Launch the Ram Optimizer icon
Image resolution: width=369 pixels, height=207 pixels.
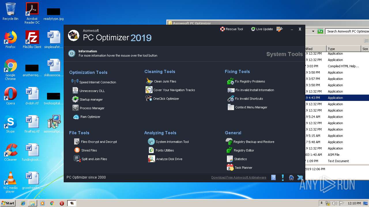[x=76, y=117]
